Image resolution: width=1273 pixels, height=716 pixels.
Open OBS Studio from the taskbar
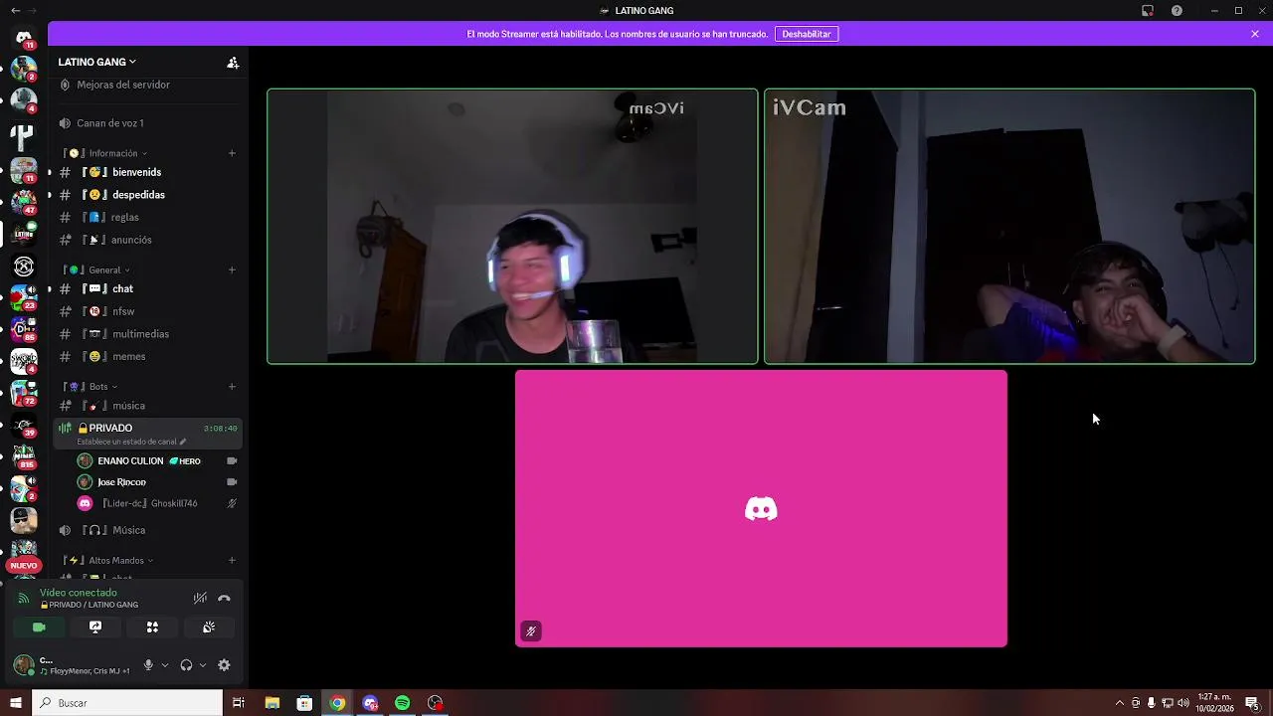tap(435, 703)
